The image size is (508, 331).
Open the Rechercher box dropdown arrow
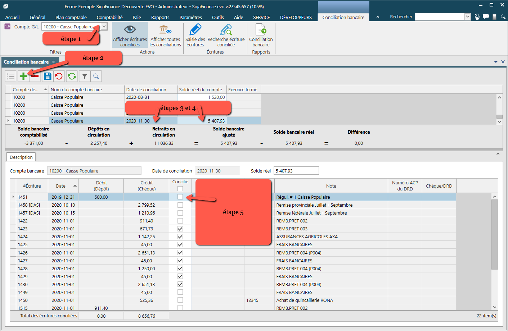(x=467, y=17)
